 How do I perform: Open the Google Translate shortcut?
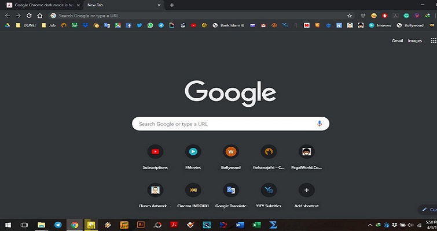(x=230, y=190)
